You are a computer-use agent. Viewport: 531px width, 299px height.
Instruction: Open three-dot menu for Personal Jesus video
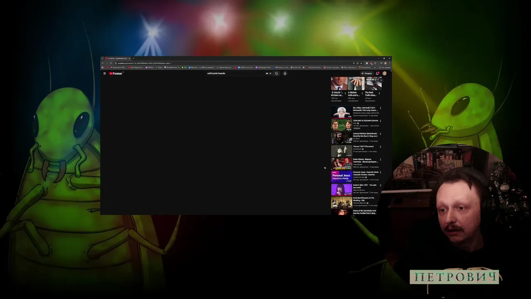[x=380, y=173]
